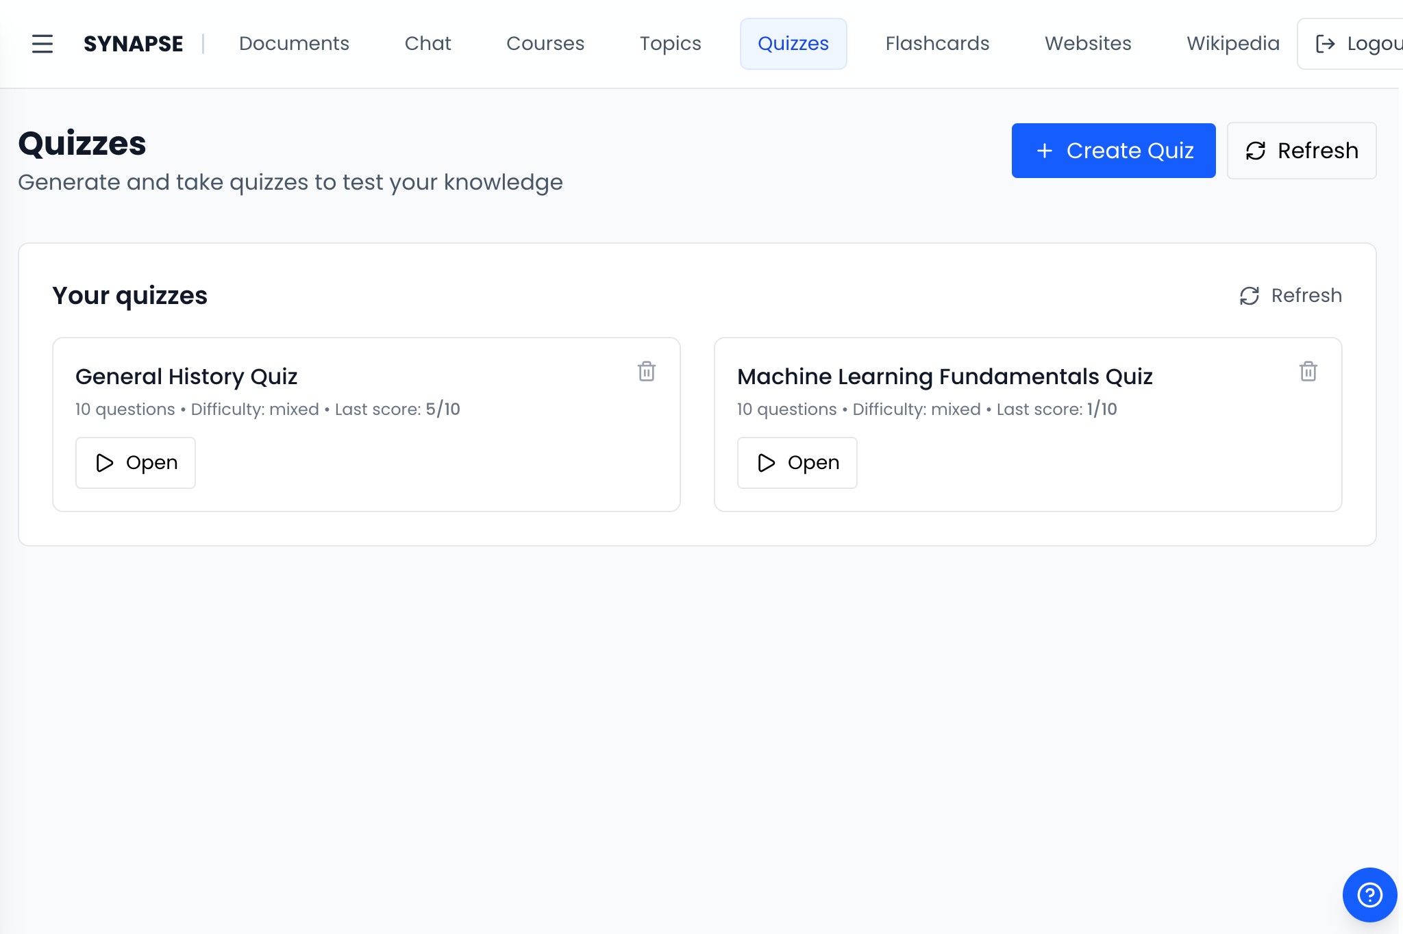Go to Flashcards
Viewport: 1403px width, 934px height.
(937, 44)
